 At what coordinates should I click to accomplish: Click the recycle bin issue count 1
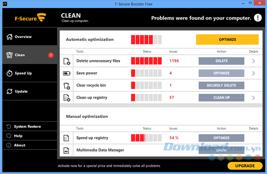click(171, 85)
